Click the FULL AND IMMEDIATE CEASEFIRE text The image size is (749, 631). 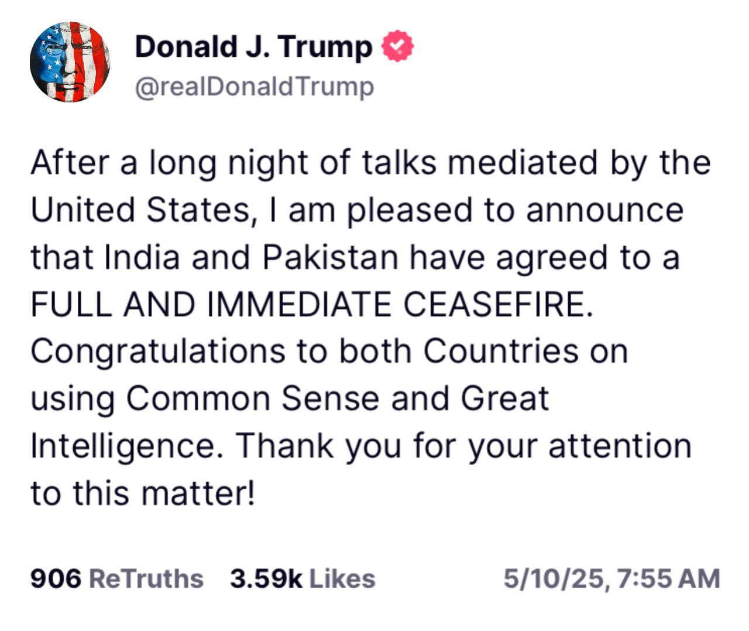[x=311, y=305]
